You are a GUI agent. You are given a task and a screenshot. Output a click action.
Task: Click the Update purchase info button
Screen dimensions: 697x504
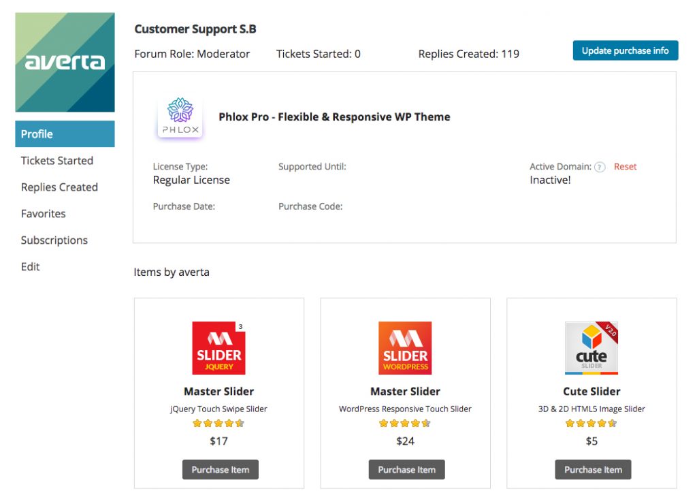point(626,50)
